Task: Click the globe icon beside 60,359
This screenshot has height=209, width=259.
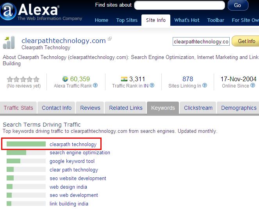Action: (x=65, y=79)
